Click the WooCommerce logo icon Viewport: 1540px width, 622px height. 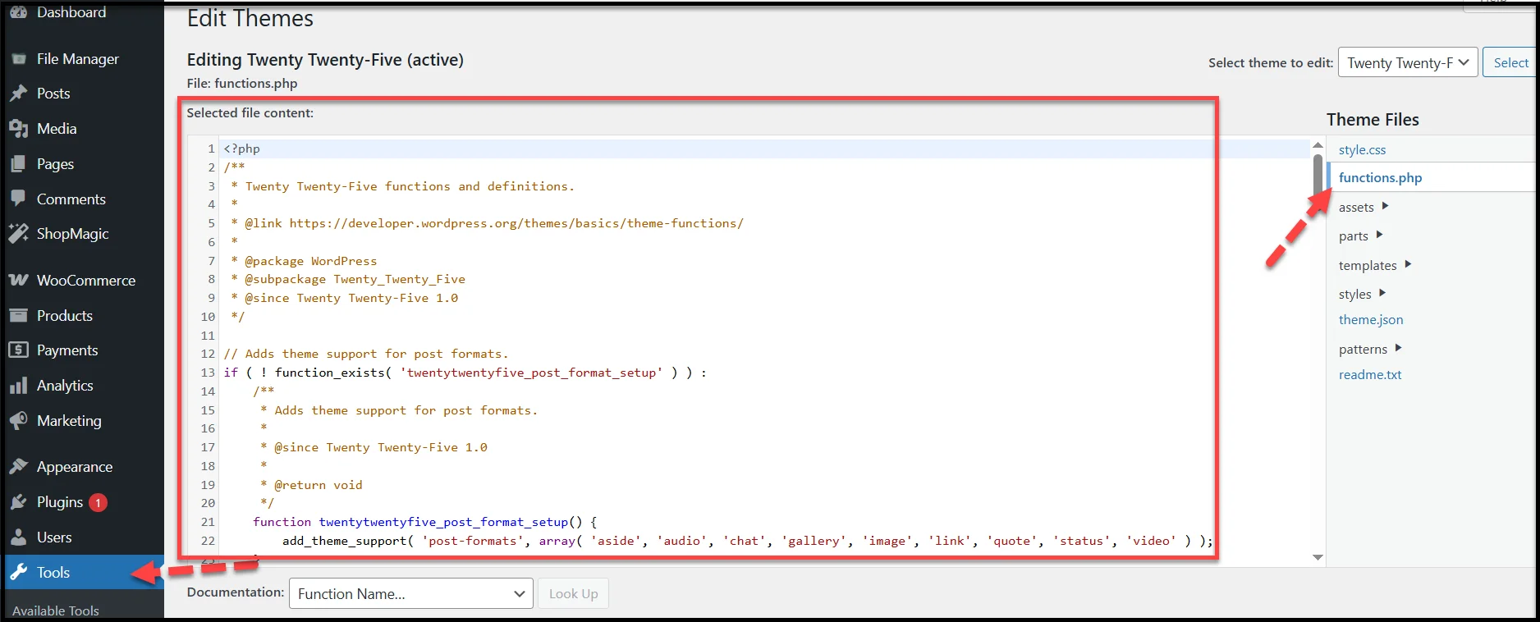18,281
